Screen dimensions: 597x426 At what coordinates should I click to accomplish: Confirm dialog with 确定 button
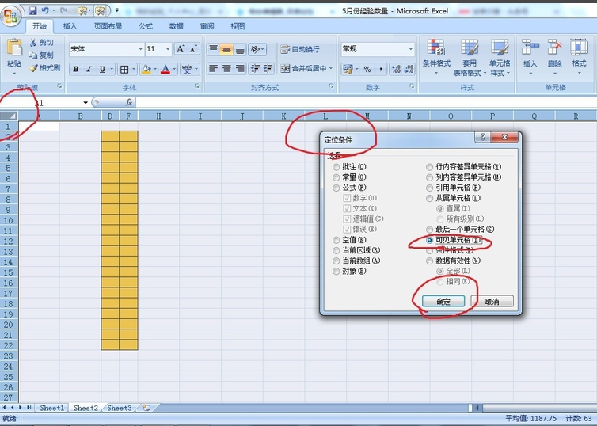point(443,302)
